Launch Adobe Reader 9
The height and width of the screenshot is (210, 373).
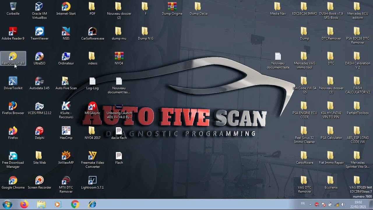pyautogui.click(x=13, y=34)
